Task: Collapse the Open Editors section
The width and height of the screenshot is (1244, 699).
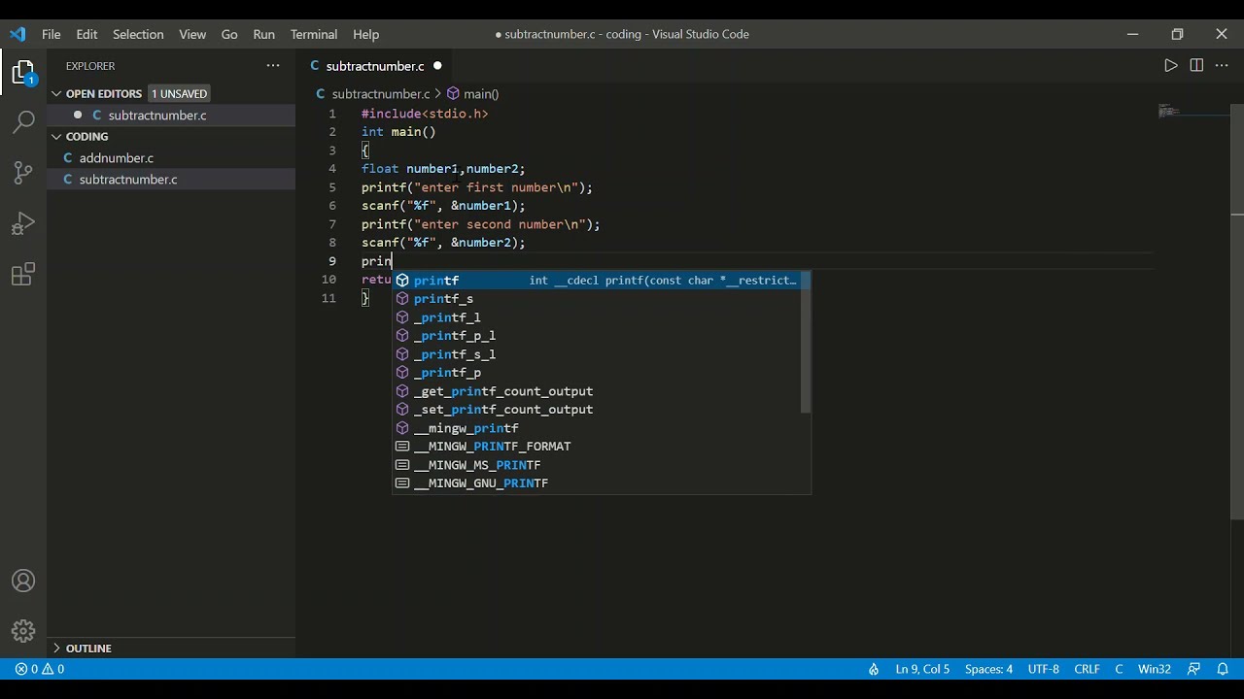Action: point(56,93)
